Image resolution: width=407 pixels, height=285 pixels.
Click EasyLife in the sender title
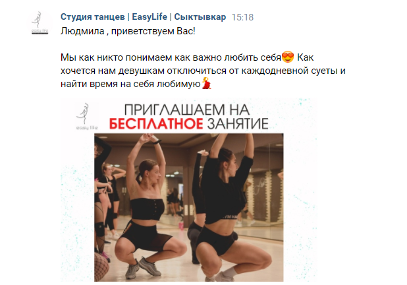(x=149, y=17)
